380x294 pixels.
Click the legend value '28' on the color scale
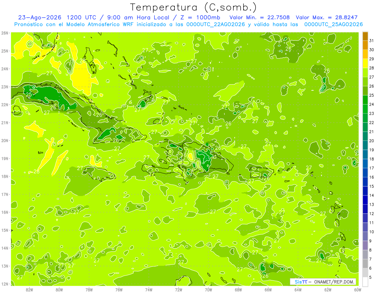click(x=372, y=68)
